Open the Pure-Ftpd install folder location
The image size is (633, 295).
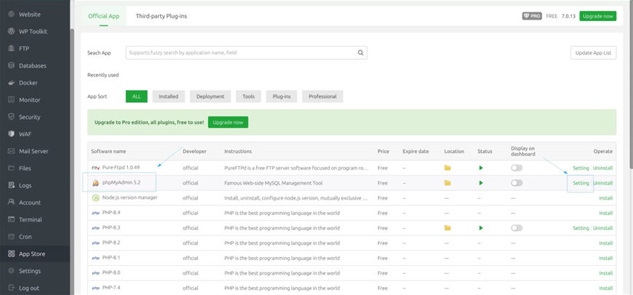tap(447, 168)
